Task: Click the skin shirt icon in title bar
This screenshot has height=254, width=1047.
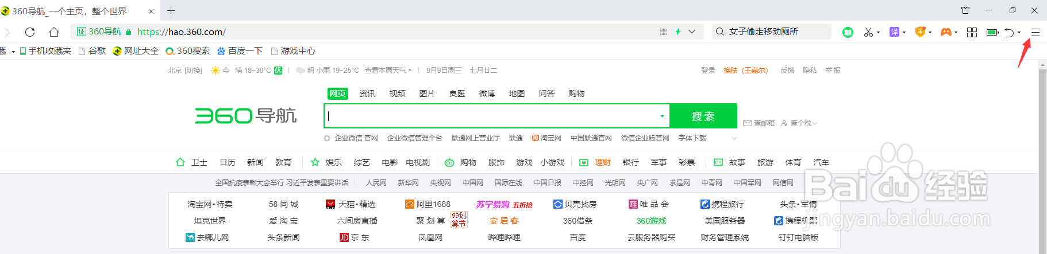Action: 965,10
